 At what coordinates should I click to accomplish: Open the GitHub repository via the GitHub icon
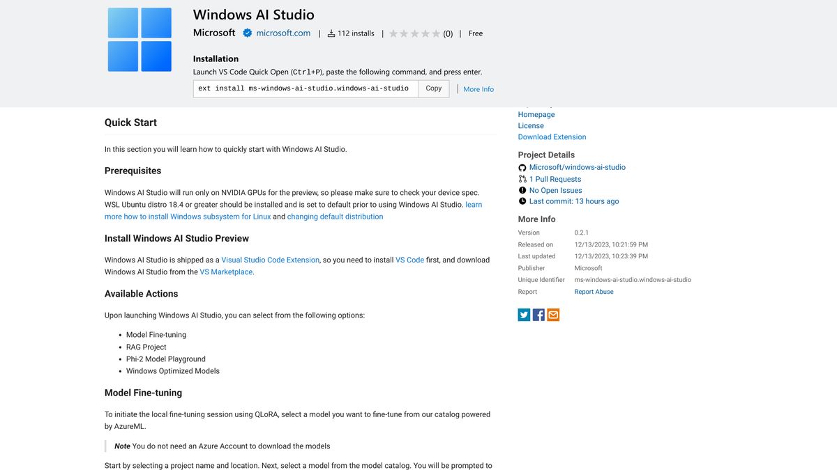point(522,167)
